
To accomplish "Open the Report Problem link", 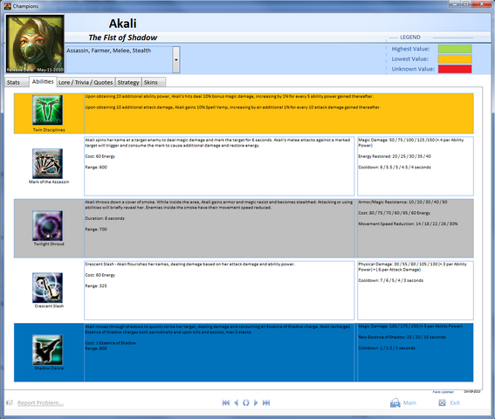I will (40, 403).
